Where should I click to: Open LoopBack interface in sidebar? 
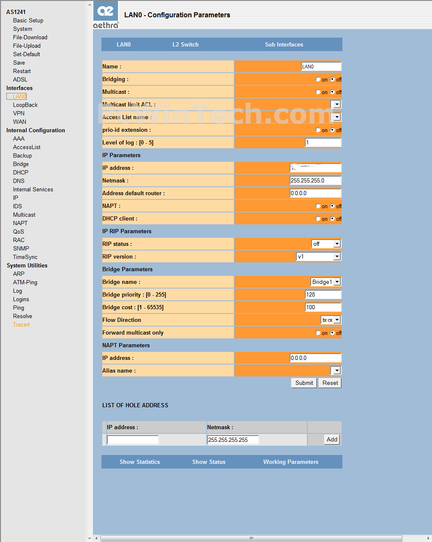point(25,105)
